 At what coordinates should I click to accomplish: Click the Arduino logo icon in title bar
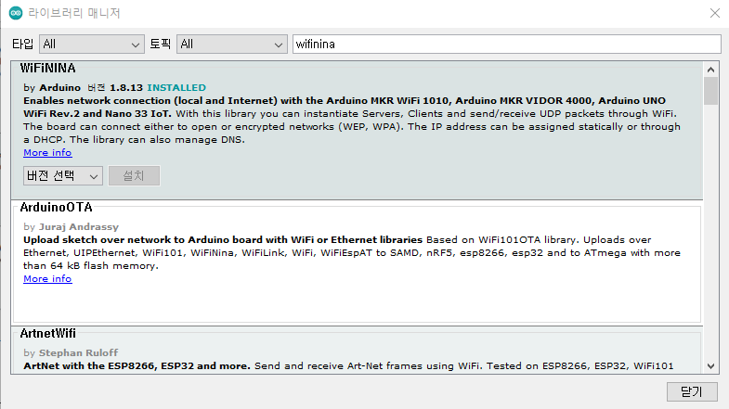[x=16, y=13]
